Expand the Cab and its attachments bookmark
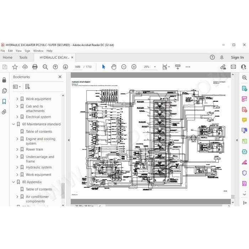The image size is (249, 249). click(x=17, y=106)
